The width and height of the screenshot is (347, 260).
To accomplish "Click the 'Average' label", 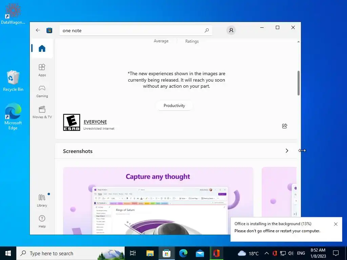I will coord(161,41).
